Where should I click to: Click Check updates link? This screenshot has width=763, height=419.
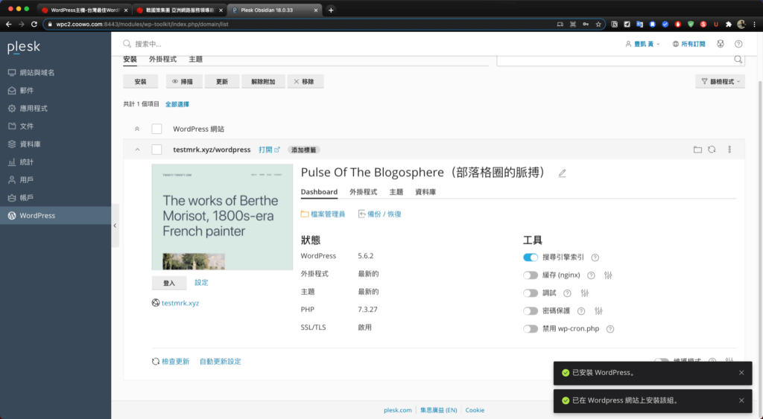(171, 362)
